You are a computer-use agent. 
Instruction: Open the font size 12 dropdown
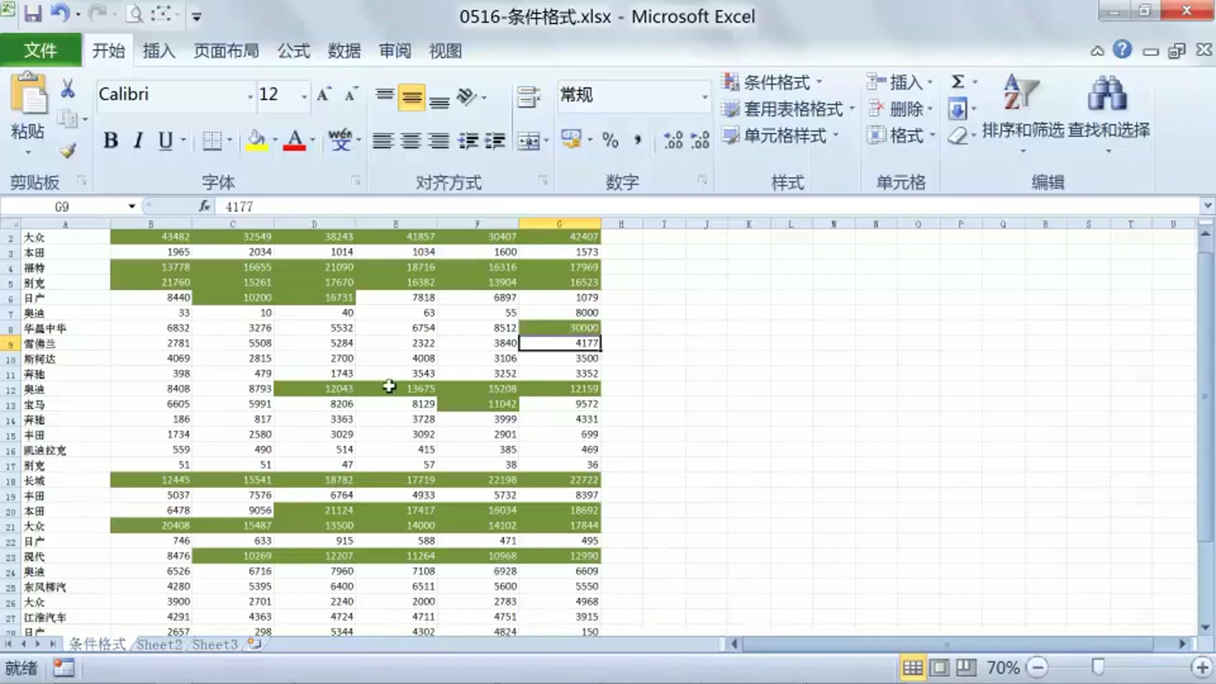304,96
